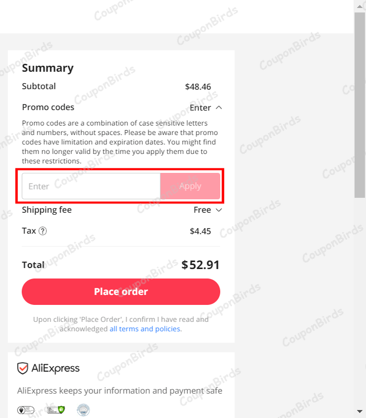Click the Shipping fee Free label
Image resolution: width=366 pixels, height=418 pixels.
[x=46, y=210]
